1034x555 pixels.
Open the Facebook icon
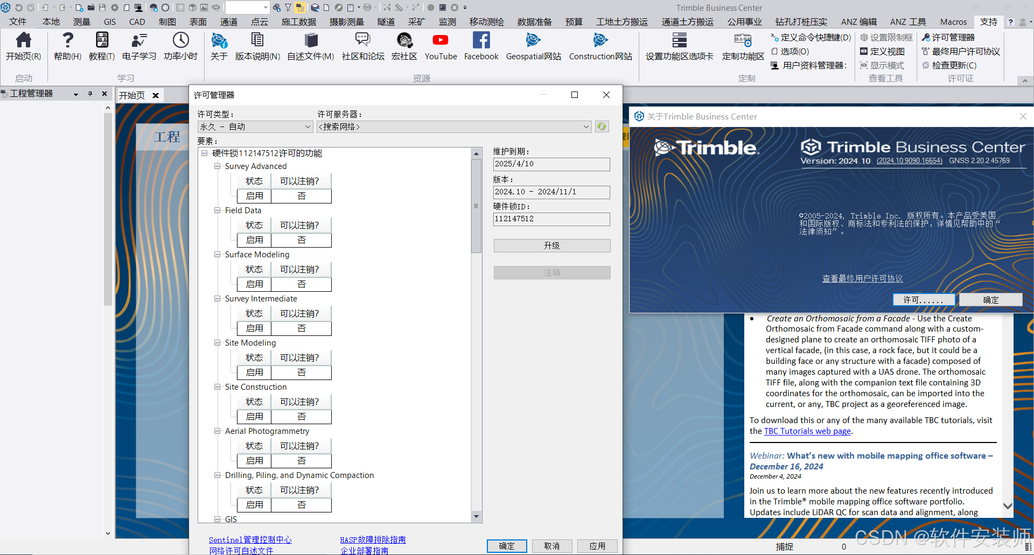coord(481,40)
